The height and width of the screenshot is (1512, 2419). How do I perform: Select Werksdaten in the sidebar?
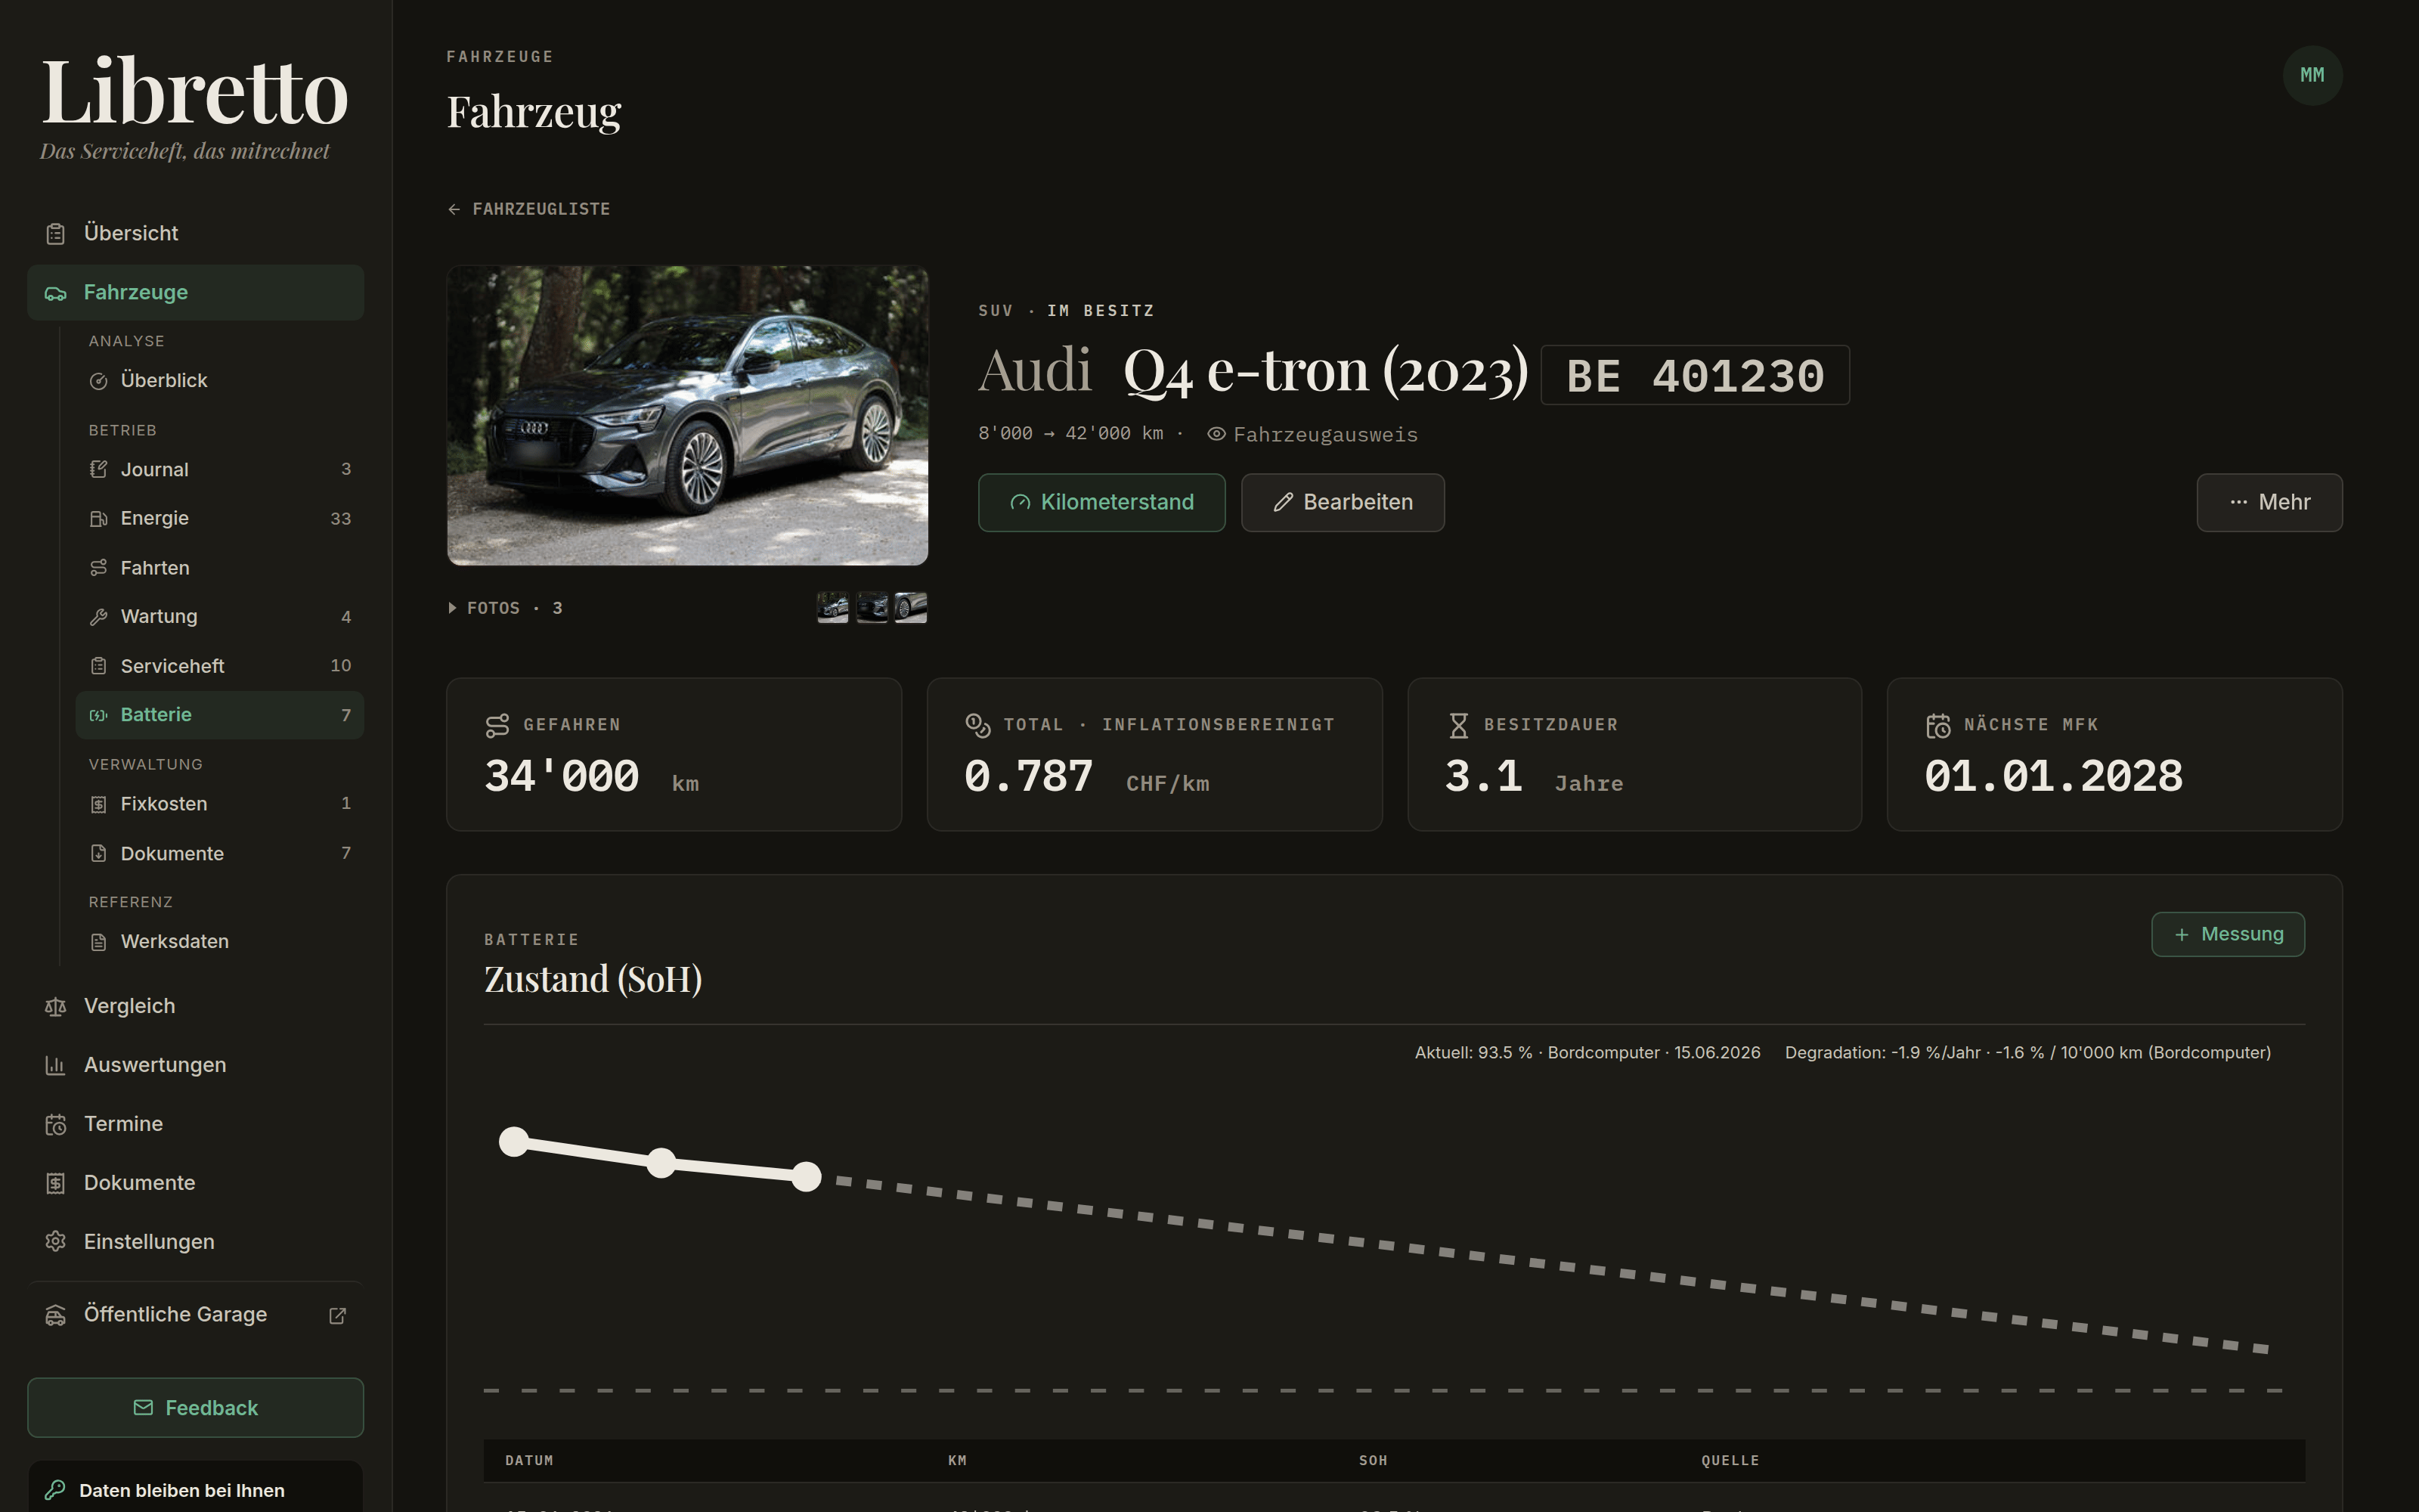coord(220,942)
